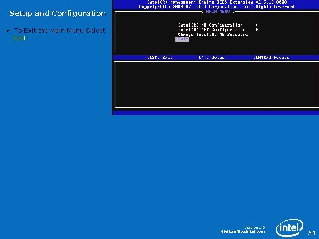Image resolution: width=319 pixels, height=239 pixels.
Task: Click the [ESC]=Exit hint
Action: (159, 58)
